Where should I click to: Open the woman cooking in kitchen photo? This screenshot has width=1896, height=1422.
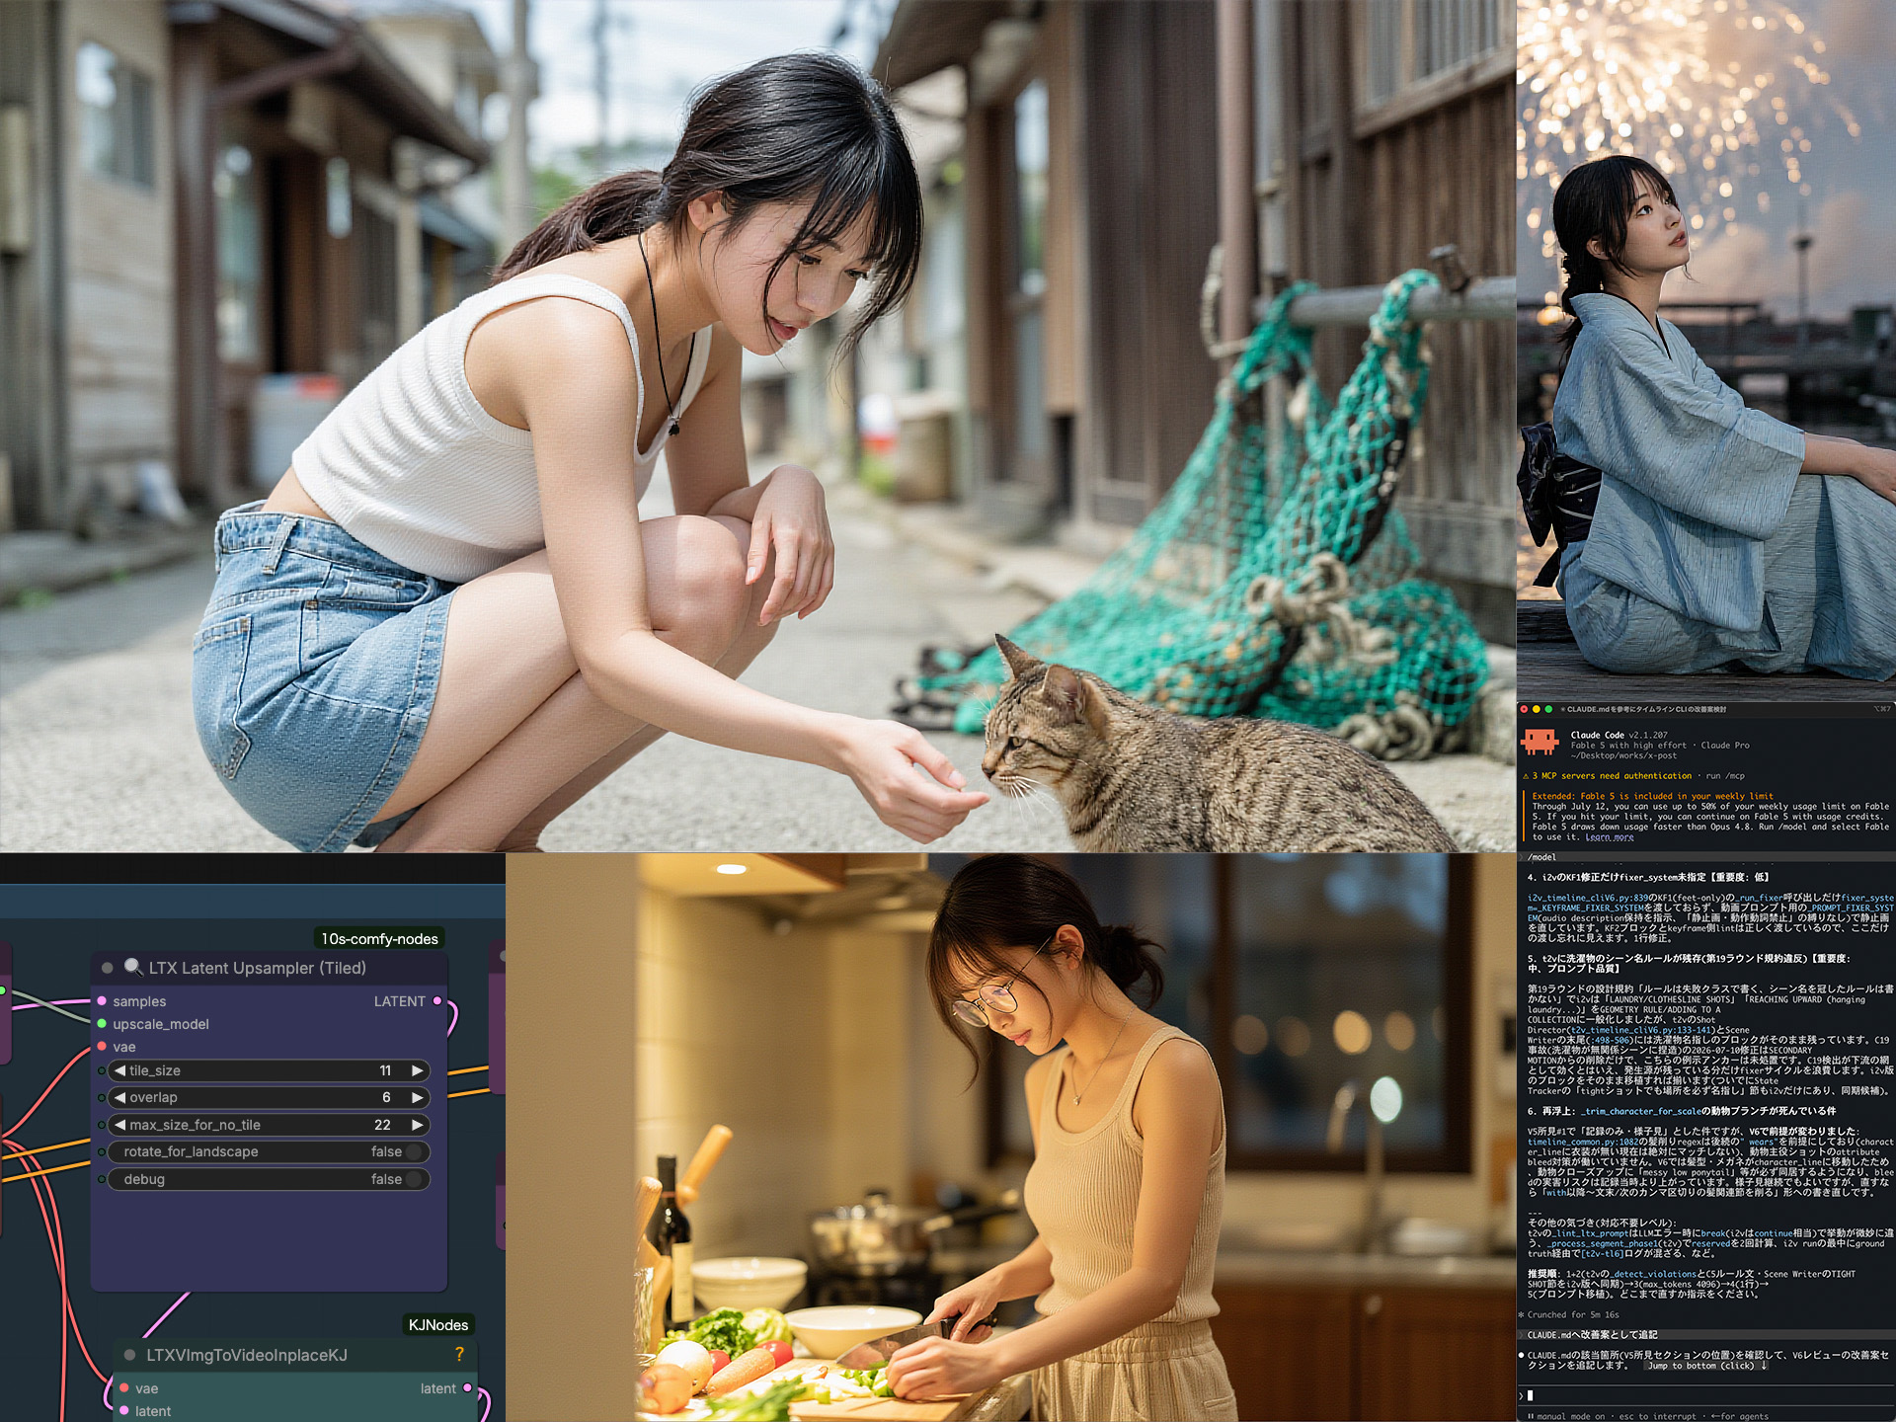pos(1011,1138)
